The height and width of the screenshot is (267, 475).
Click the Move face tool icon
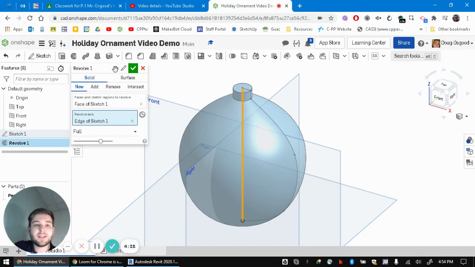point(311,56)
